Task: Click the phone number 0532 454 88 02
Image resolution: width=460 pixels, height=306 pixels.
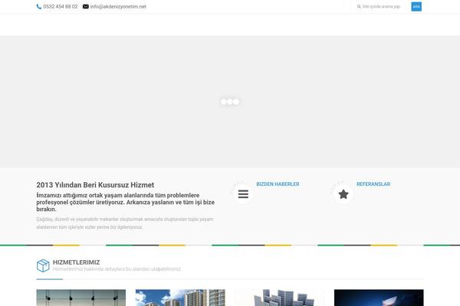Action: tap(61, 6)
